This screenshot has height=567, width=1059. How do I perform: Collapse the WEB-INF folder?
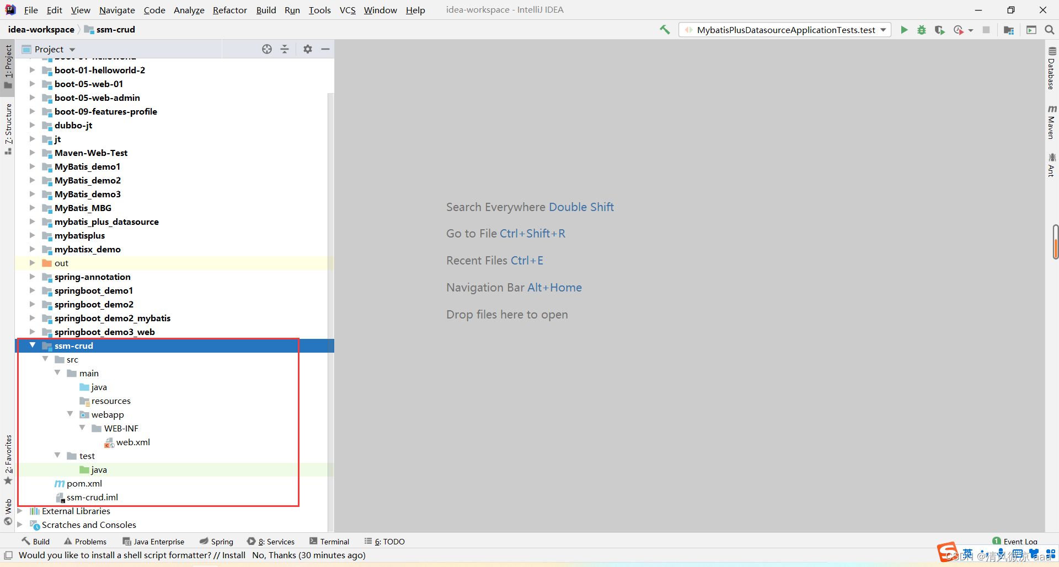coord(82,428)
